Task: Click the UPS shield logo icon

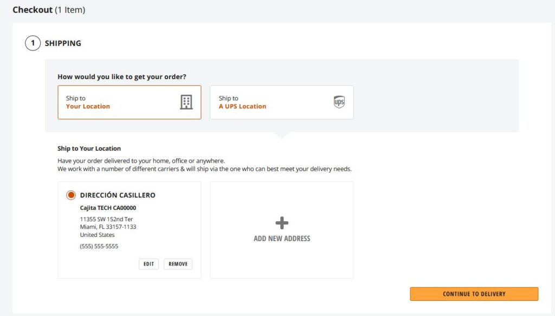Action: coord(339,102)
